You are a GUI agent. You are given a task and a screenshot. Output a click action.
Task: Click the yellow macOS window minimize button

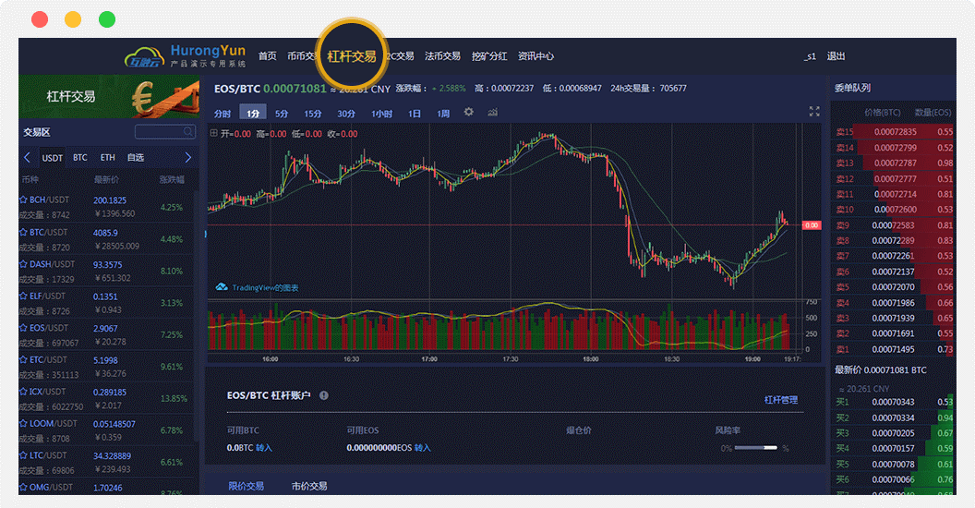tap(73, 19)
